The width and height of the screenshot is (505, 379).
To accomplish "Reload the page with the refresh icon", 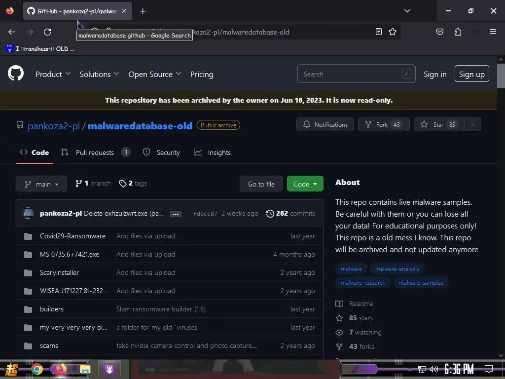I will click(47, 32).
